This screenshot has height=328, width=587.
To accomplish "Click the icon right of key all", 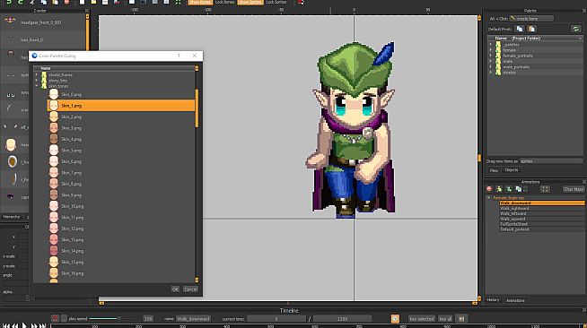I will click(461, 319).
